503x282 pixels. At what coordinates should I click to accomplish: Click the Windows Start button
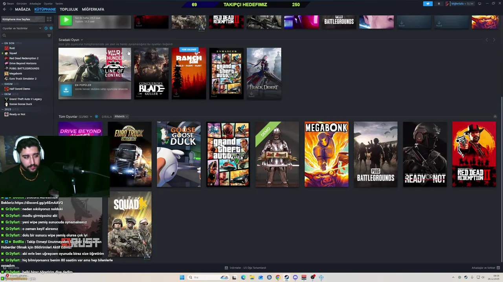[x=182, y=277]
